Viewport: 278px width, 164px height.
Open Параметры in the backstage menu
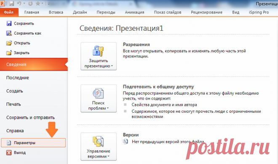33,143
